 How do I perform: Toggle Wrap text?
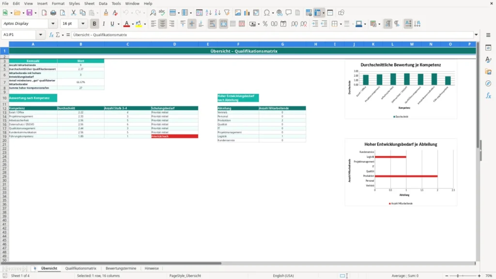click(212, 24)
